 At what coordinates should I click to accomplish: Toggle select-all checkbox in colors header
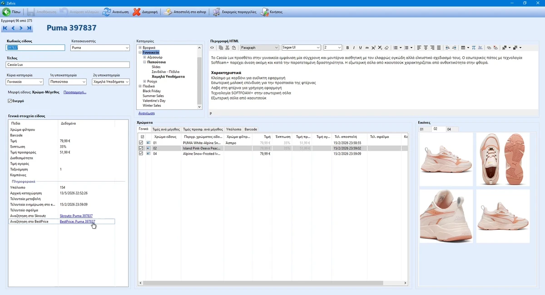click(143, 137)
